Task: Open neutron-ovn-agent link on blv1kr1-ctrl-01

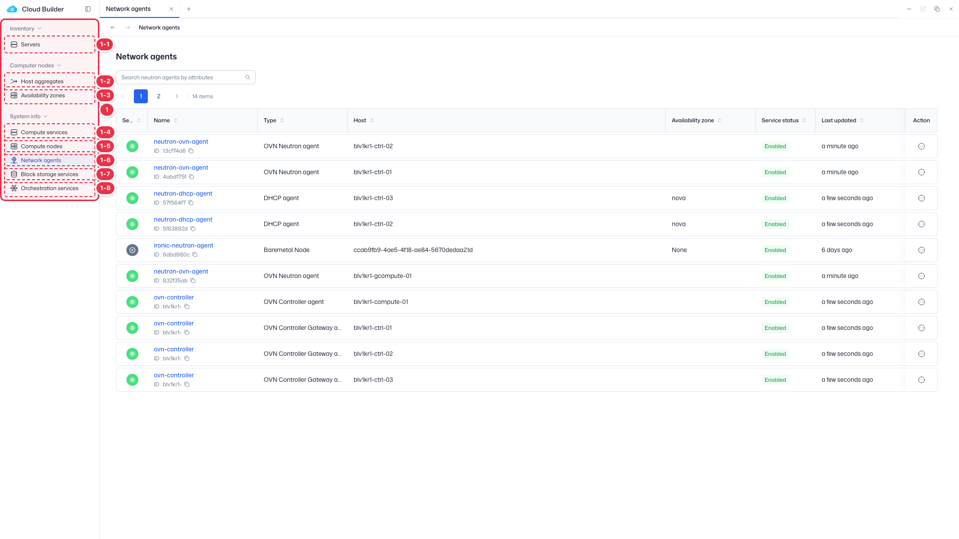Action: click(x=181, y=168)
